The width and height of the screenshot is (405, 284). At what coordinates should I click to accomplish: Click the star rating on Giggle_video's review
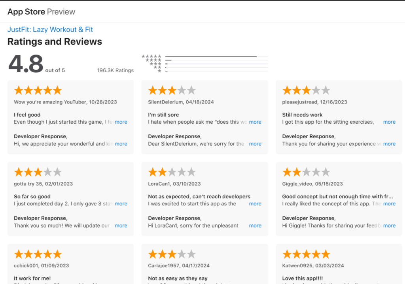tap(307, 172)
